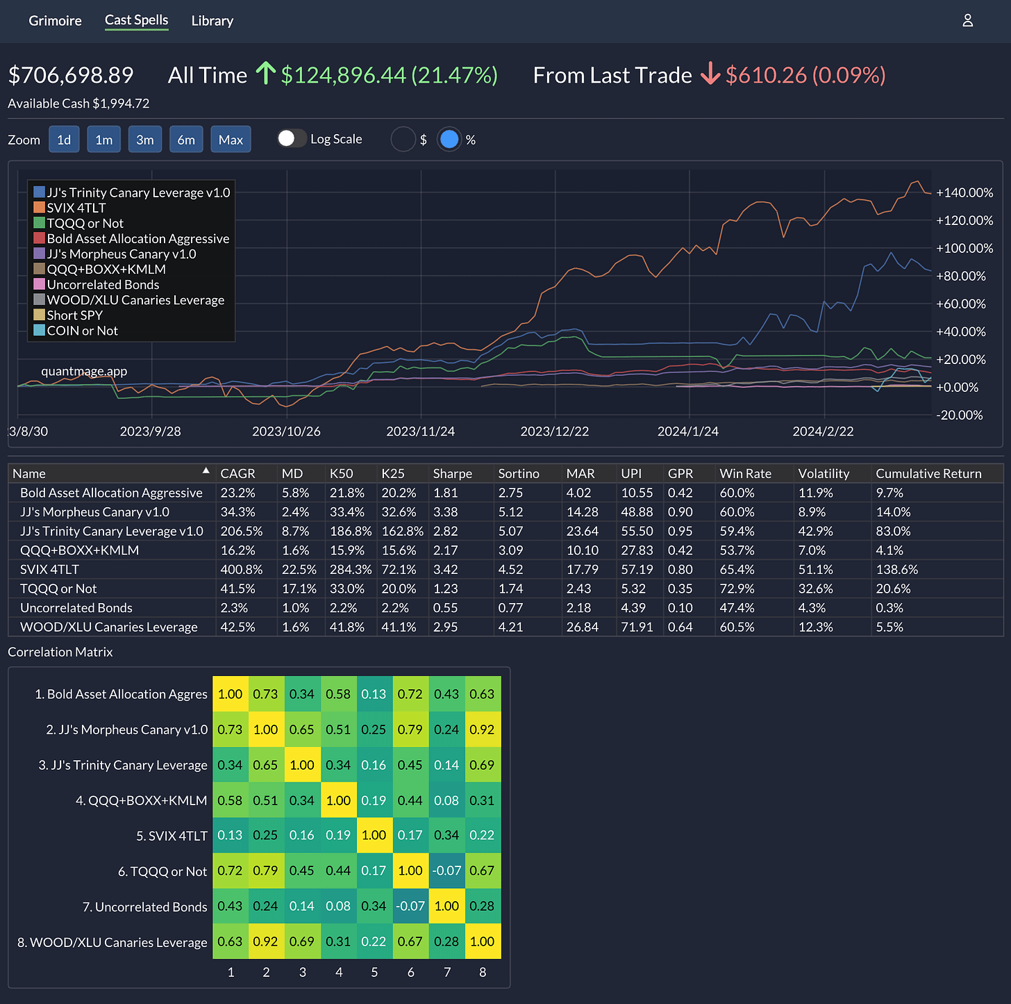Select SVIX 4TLT table row
This screenshot has width=1011, height=1004.
pyautogui.click(x=505, y=569)
